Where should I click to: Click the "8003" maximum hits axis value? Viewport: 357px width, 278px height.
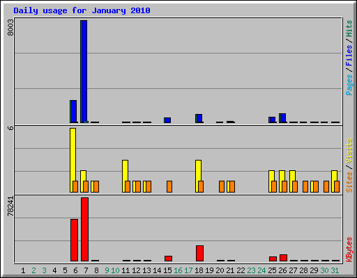coord(10,28)
